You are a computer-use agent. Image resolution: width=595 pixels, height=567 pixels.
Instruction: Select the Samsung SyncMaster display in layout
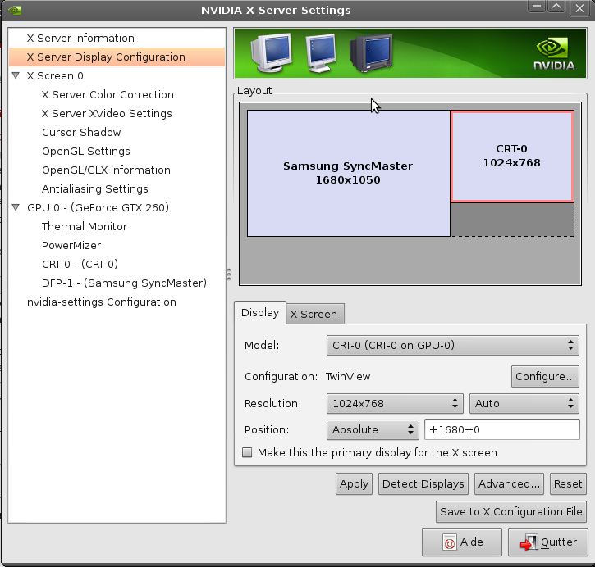tap(348, 173)
